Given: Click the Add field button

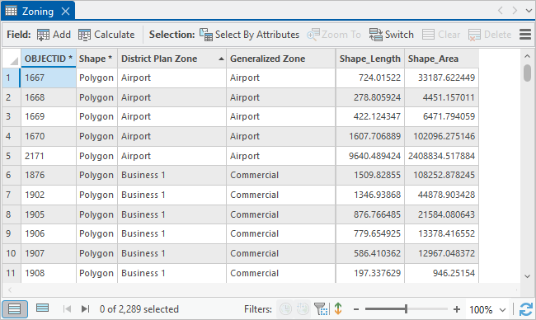Looking at the screenshot, I should click(x=54, y=35).
